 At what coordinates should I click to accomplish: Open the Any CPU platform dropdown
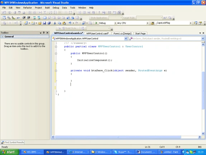point(148,23)
